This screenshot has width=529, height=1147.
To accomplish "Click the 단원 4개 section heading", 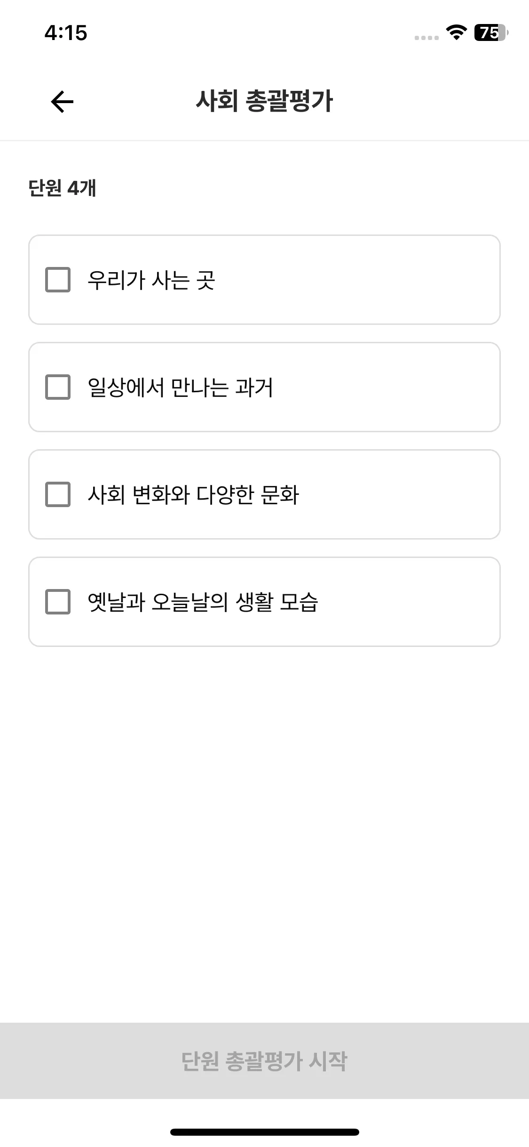I will tap(62, 188).
